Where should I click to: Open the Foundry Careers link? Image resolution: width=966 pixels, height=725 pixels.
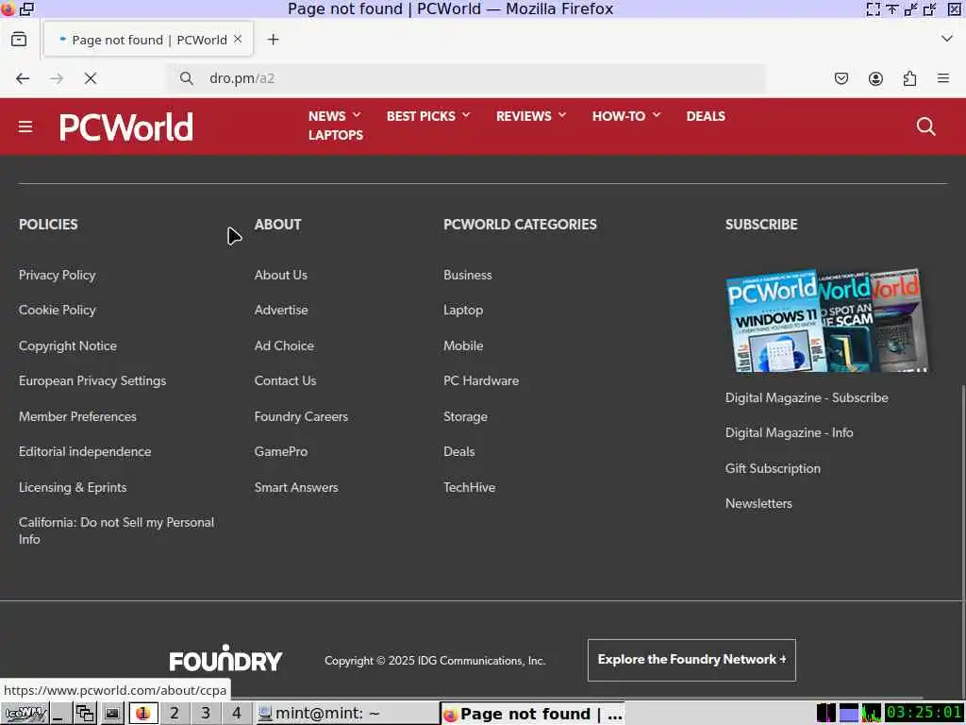[x=301, y=416]
